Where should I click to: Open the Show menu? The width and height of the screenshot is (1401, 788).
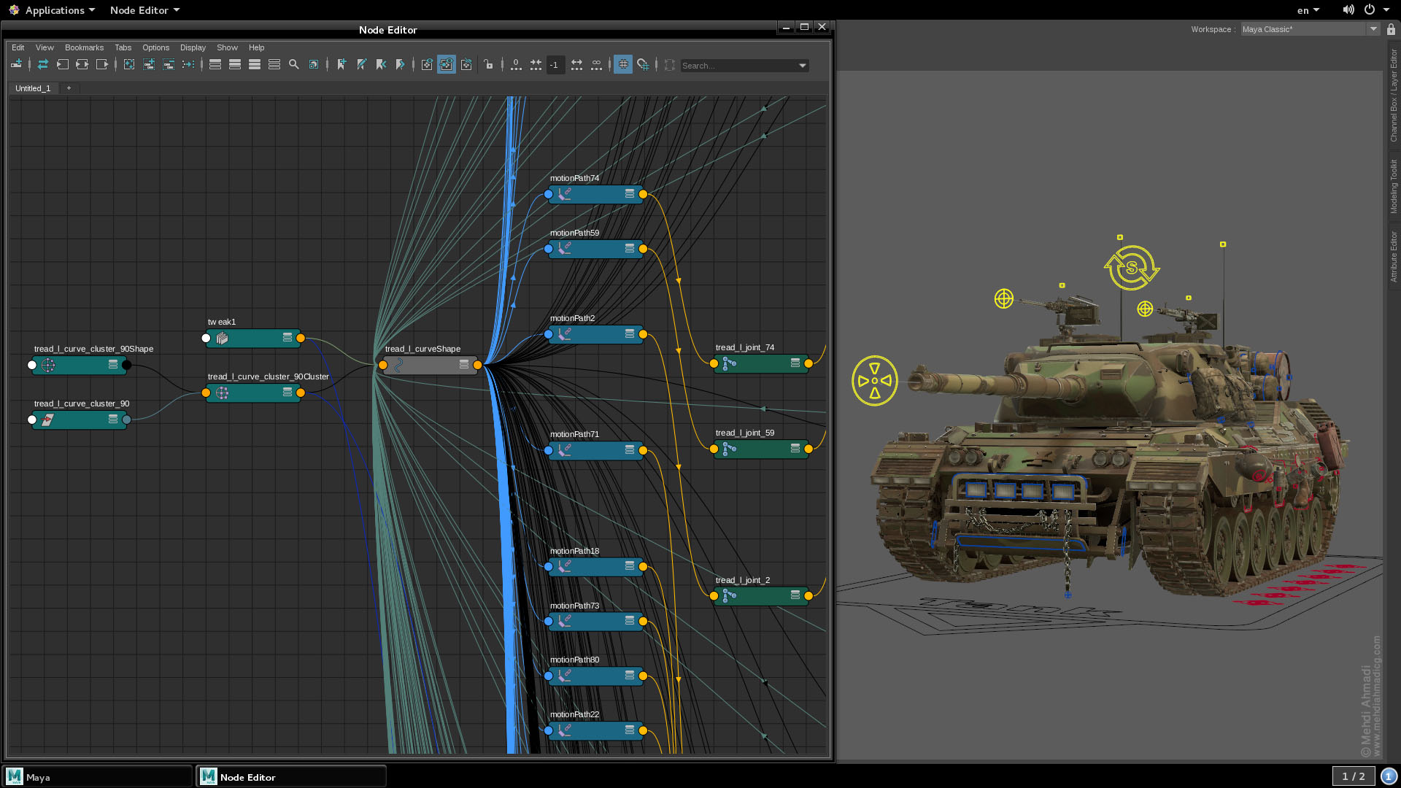[x=227, y=47]
